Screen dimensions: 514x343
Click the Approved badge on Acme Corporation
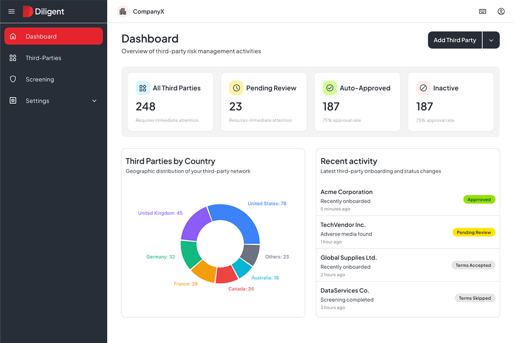click(x=479, y=199)
